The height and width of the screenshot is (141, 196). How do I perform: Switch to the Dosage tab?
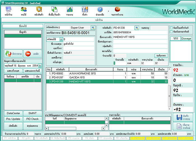tap(186, 38)
